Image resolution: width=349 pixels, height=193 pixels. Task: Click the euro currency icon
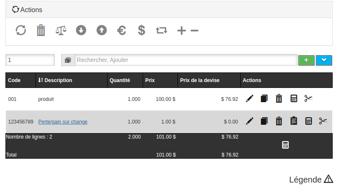point(121,31)
